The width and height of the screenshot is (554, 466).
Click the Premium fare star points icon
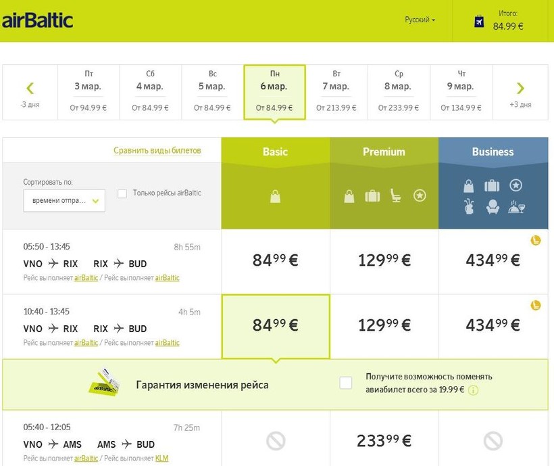[x=420, y=195]
